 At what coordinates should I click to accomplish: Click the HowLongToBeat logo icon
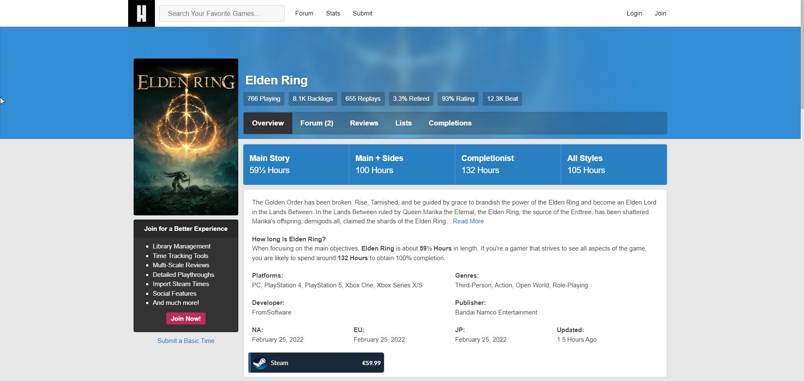pos(142,13)
